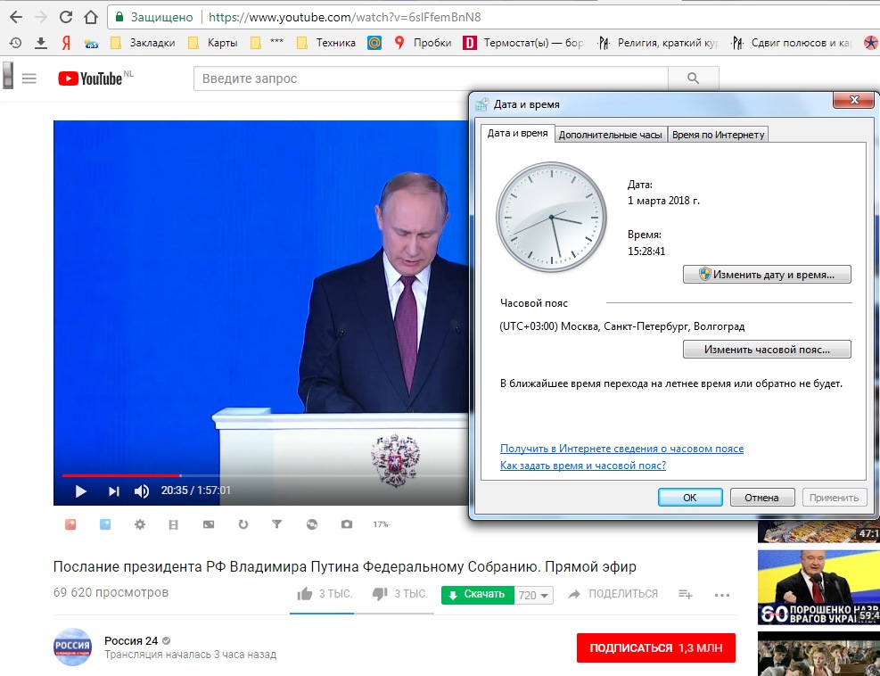Click the green Скачать download button
The image size is (880, 676).
(478, 595)
